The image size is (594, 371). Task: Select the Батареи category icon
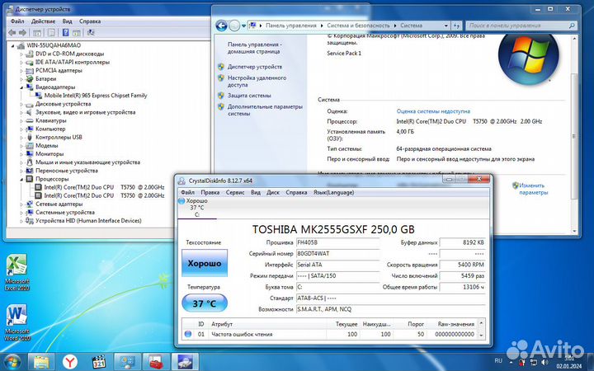click(x=30, y=79)
